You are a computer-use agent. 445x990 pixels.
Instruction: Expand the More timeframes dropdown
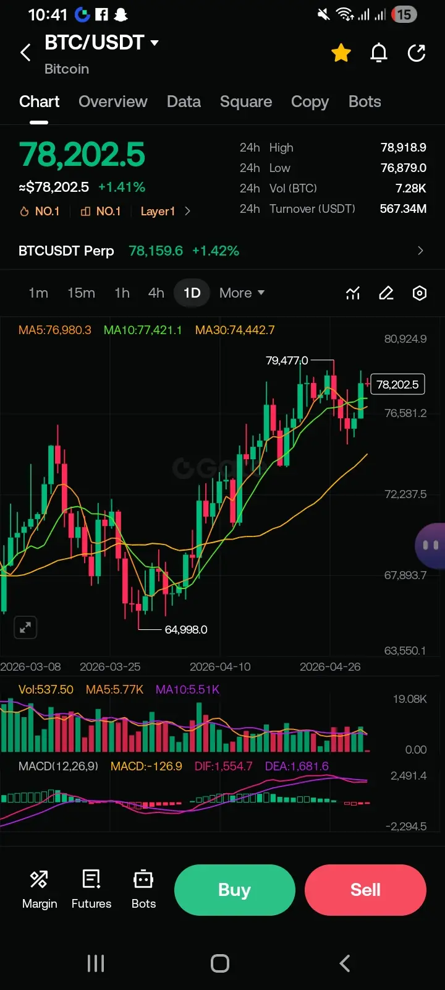tap(242, 293)
